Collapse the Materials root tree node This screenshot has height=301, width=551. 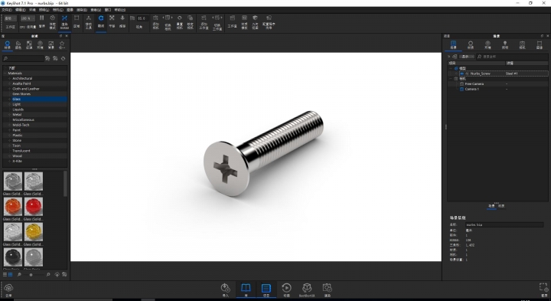(x=5, y=73)
